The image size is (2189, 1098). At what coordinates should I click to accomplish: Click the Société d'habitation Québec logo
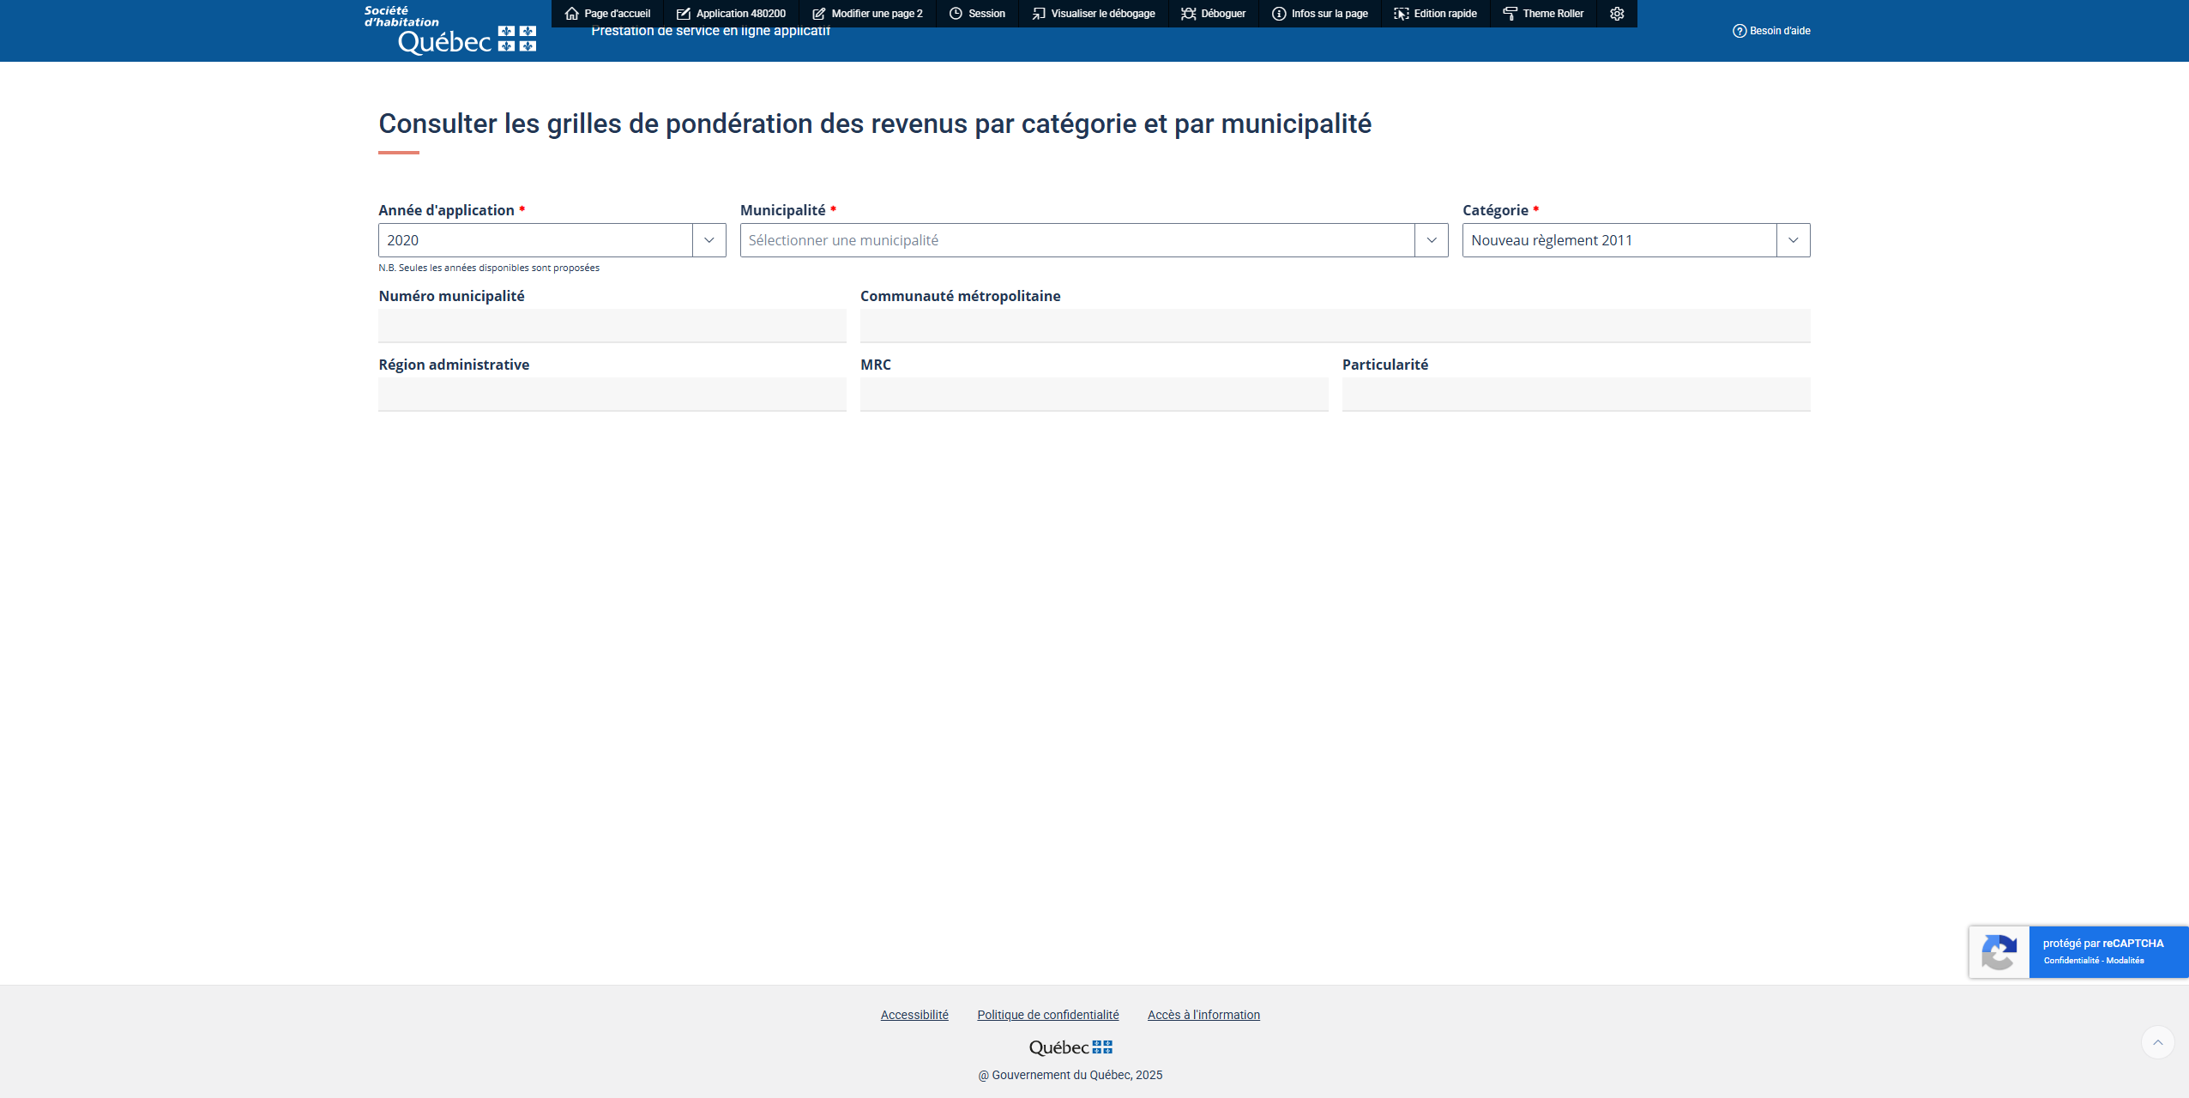click(450, 31)
